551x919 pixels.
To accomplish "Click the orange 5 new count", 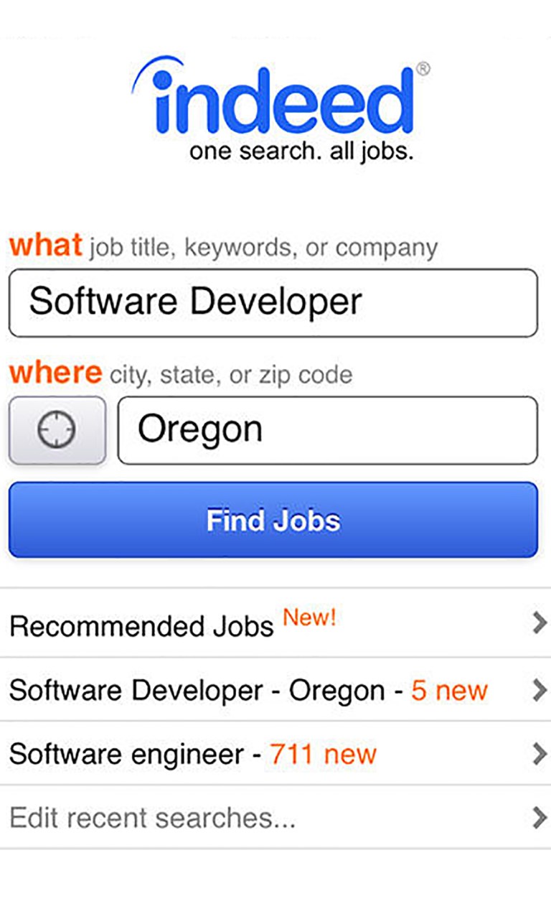I will (449, 691).
